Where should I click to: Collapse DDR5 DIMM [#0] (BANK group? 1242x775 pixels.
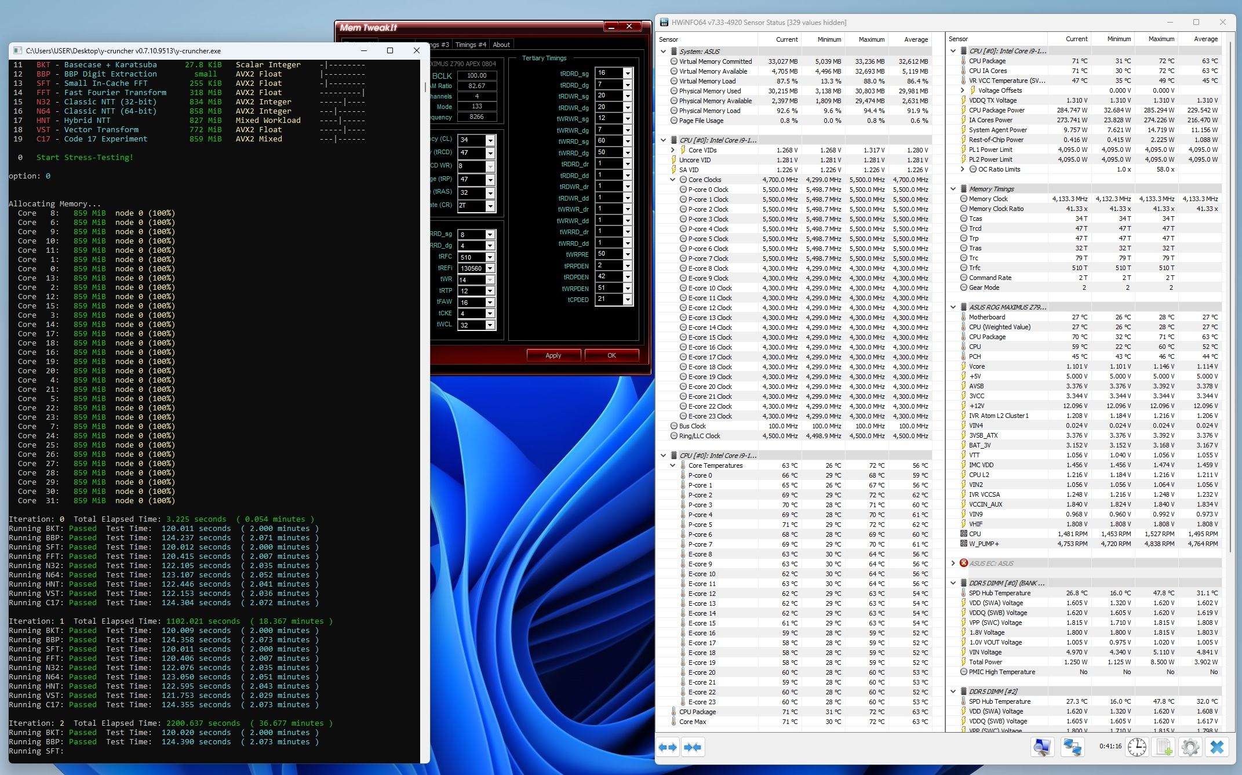[953, 583]
